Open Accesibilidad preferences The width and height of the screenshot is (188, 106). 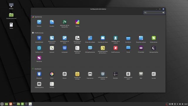(x=39, y=39)
